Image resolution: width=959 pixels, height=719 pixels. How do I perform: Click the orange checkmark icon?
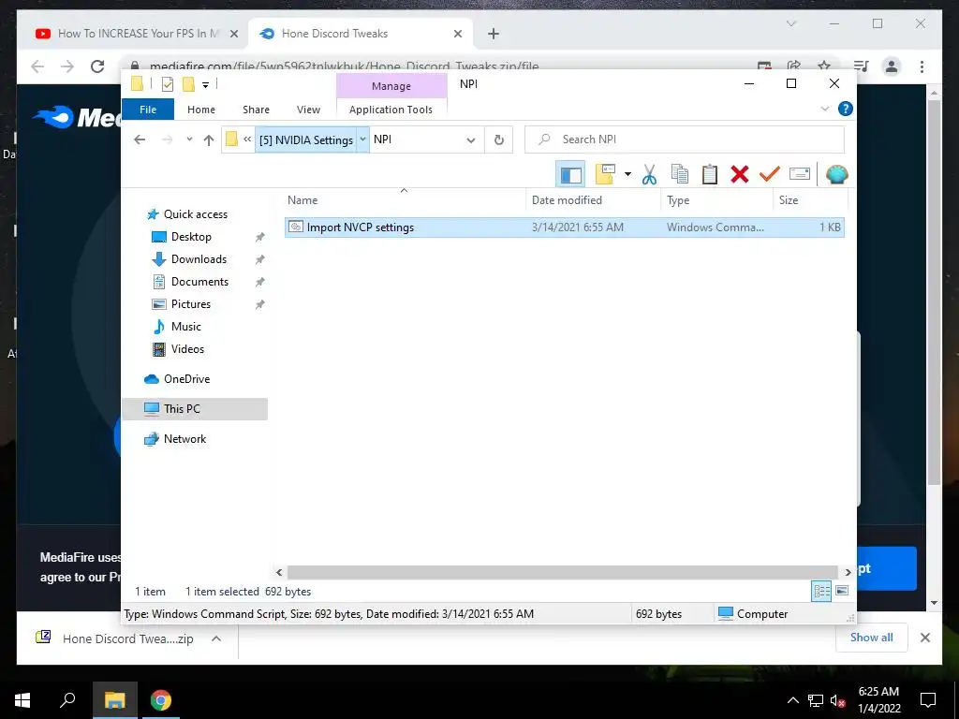point(769,174)
